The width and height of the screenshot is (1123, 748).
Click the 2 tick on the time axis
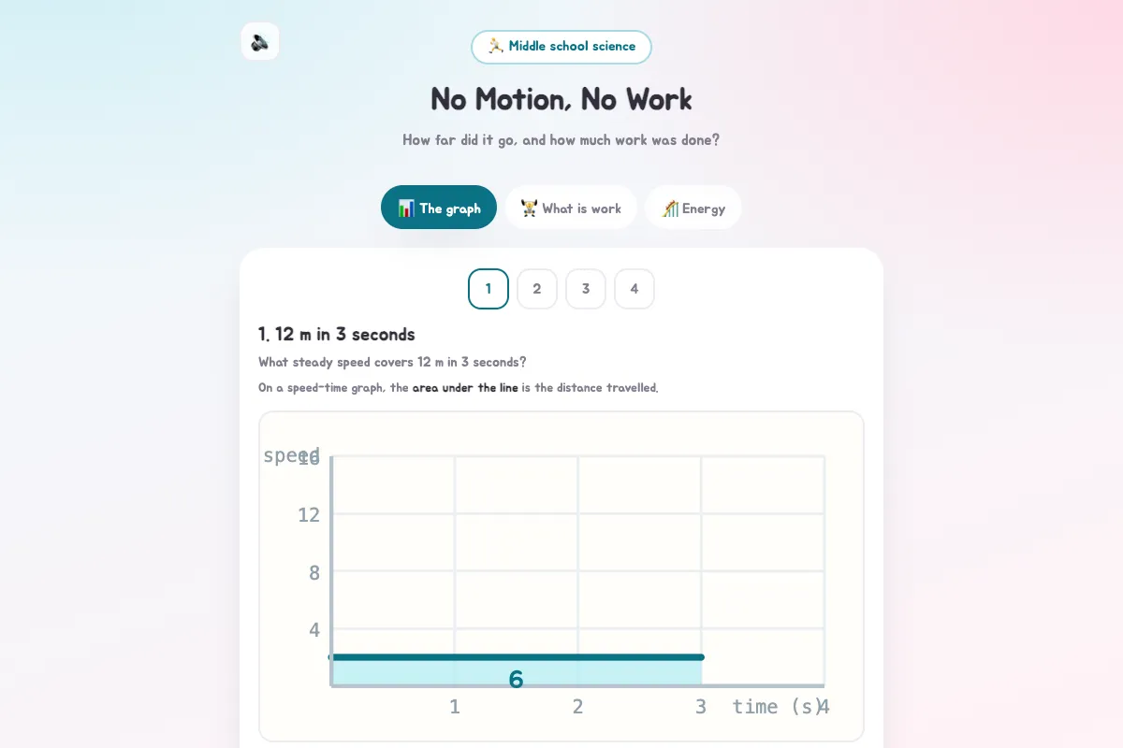[x=578, y=707]
